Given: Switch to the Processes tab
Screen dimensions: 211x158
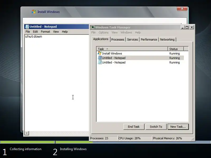Looking at the screenshot, I should [118, 39].
